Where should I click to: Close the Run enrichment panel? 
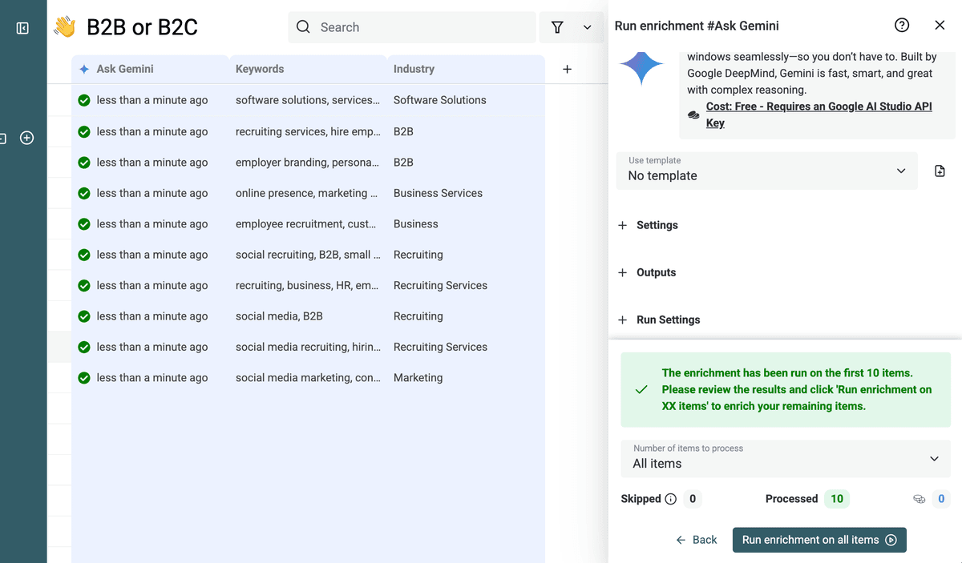tap(940, 26)
